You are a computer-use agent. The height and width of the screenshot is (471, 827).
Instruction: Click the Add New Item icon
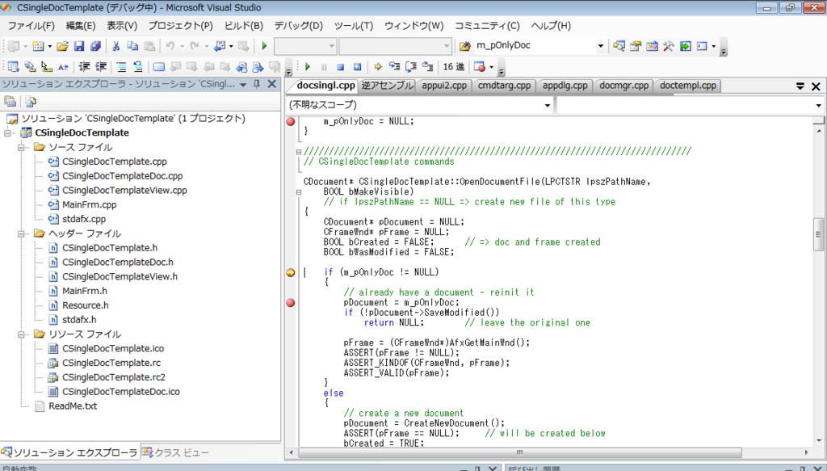pos(39,46)
